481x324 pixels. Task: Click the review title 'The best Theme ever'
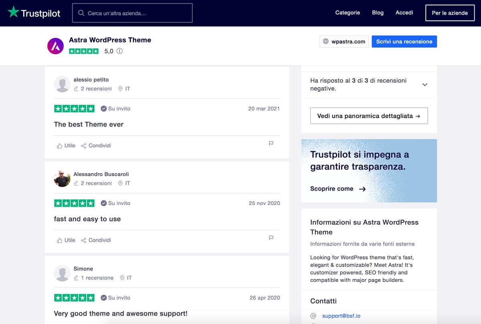click(x=89, y=125)
